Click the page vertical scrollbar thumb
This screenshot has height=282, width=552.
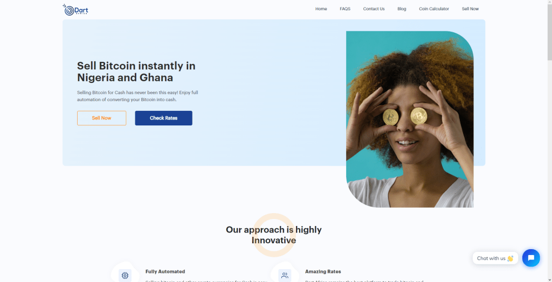click(x=549, y=32)
